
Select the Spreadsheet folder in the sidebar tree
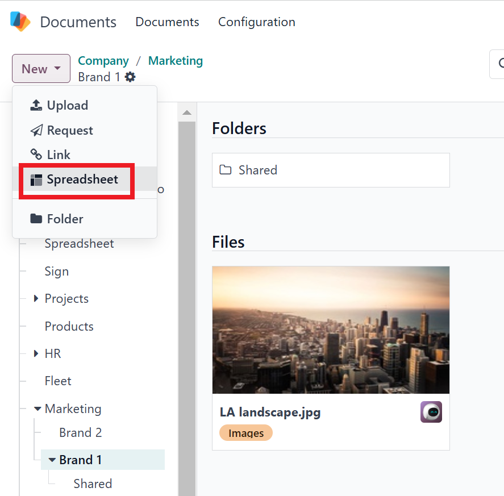79,243
